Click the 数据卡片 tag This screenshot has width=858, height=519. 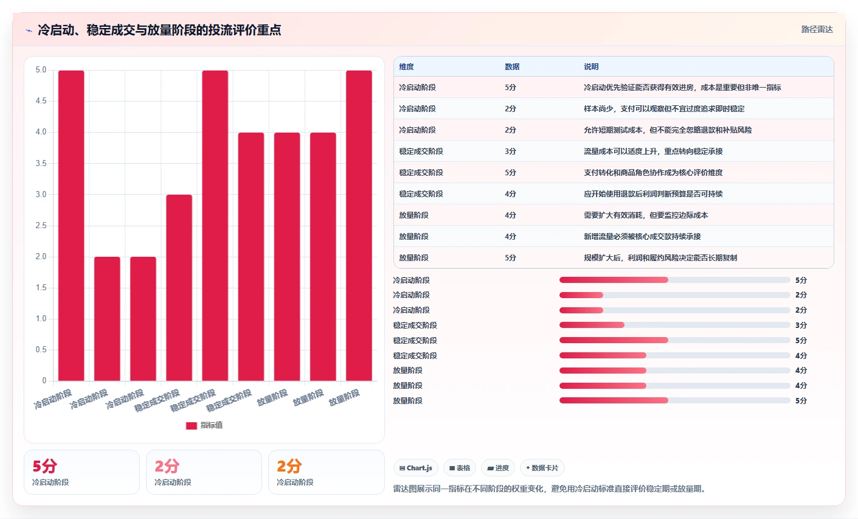[x=542, y=468]
